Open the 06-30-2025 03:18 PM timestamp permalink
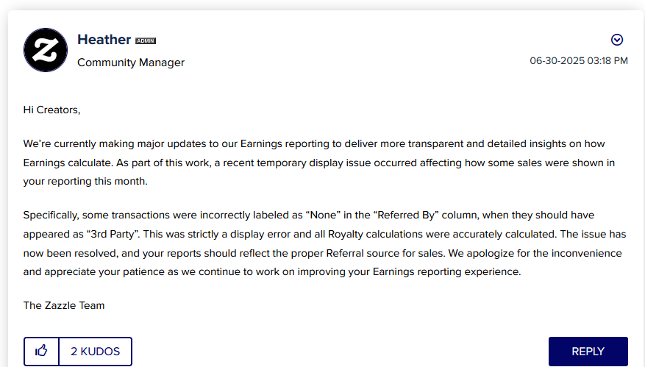This screenshot has height=367, width=645. [579, 61]
